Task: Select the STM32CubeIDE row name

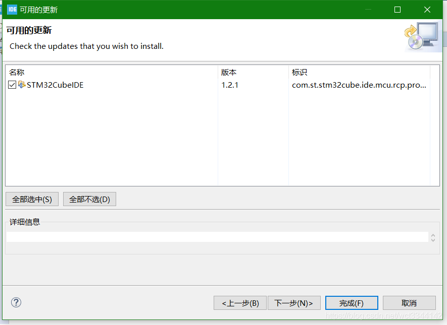Action: pyautogui.click(x=55, y=85)
